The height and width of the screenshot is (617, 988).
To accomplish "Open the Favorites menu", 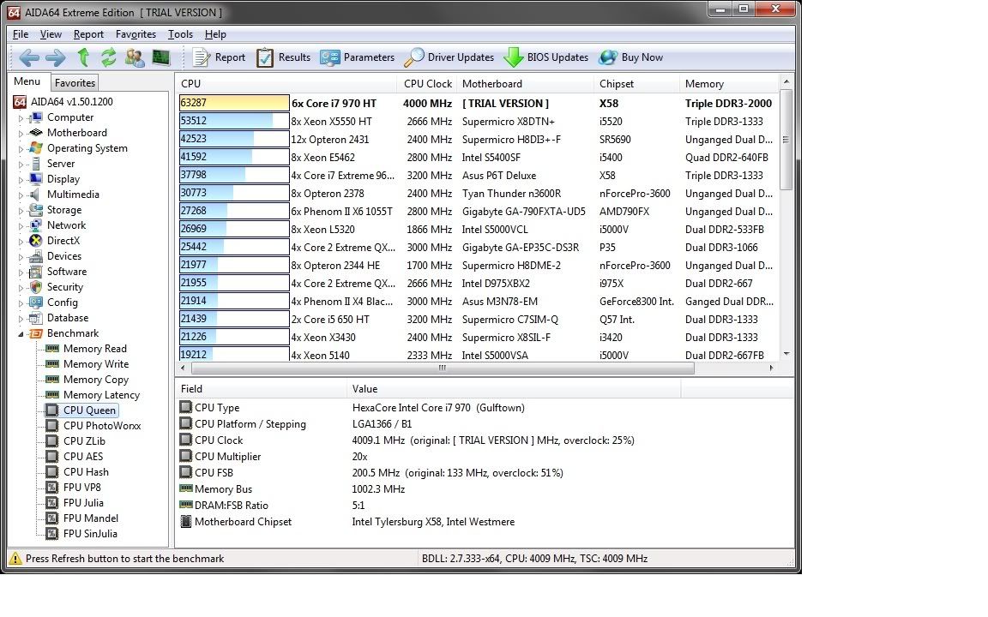I will (136, 34).
